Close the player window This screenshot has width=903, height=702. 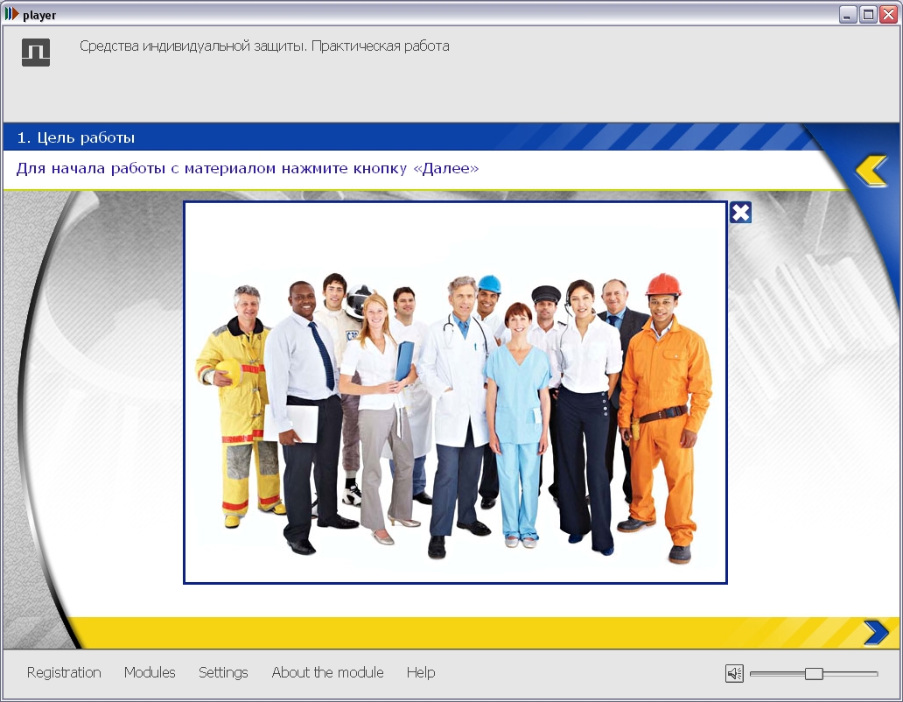(888, 15)
